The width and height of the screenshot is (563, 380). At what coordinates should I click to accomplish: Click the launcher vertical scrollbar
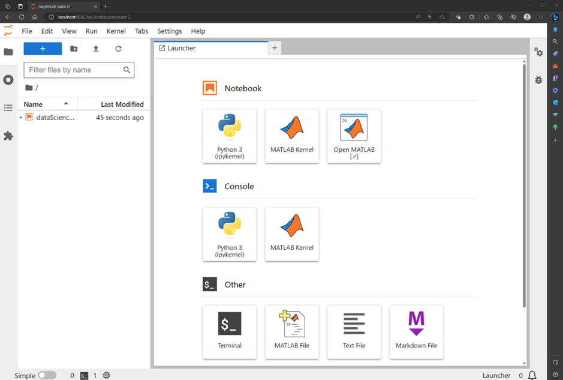[524, 180]
